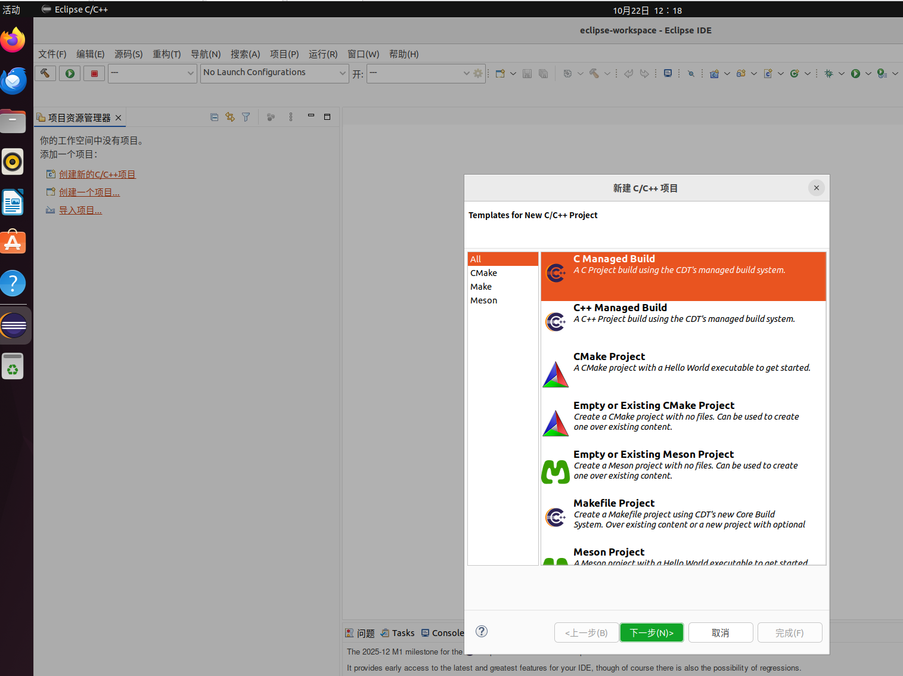This screenshot has width=903, height=676.
Task: Click the backward navigation arrow in toolbar
Action: (x=628, y=73)
